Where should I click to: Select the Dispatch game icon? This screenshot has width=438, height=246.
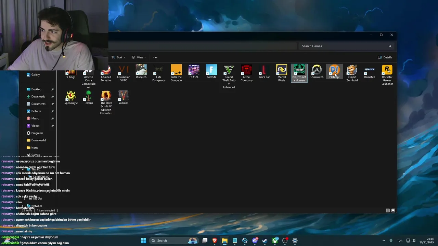(141, 72)
